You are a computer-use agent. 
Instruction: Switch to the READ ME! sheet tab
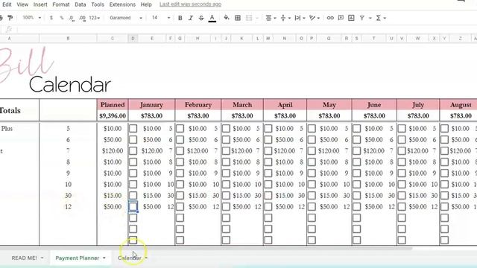point(24,258)
